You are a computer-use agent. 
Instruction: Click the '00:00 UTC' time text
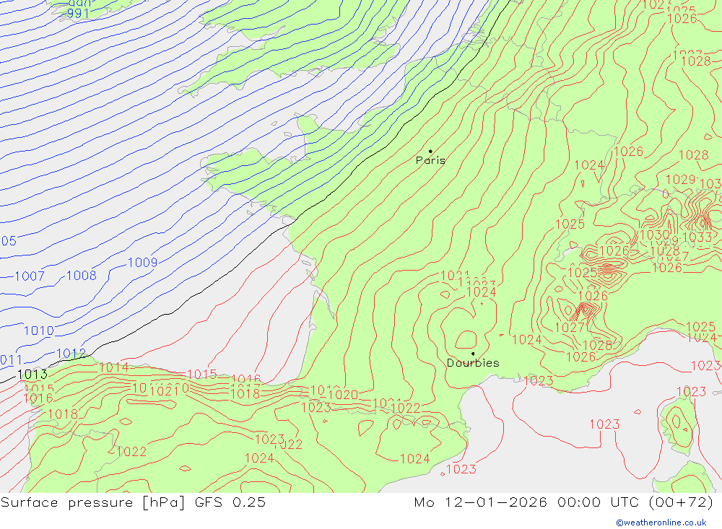coord(598,502)
